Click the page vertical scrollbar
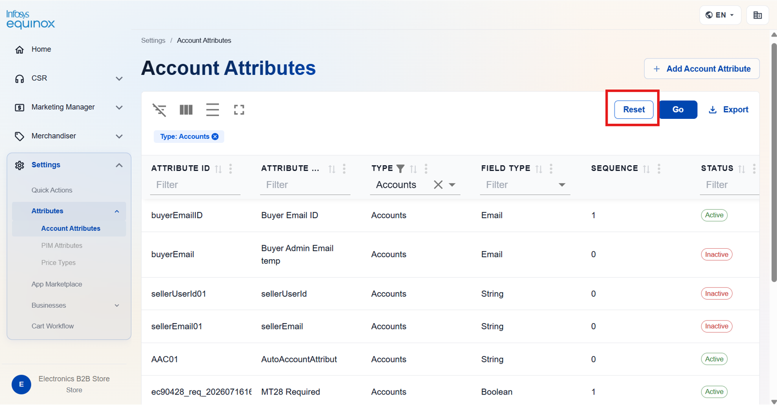 pos(774,162)
